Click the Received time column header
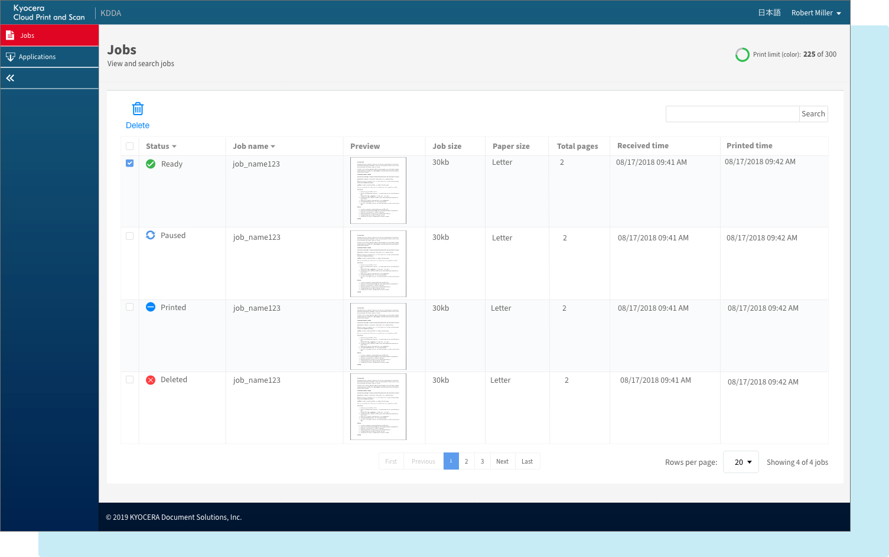This screenshot has height=557, width=889. pos(643,146)
